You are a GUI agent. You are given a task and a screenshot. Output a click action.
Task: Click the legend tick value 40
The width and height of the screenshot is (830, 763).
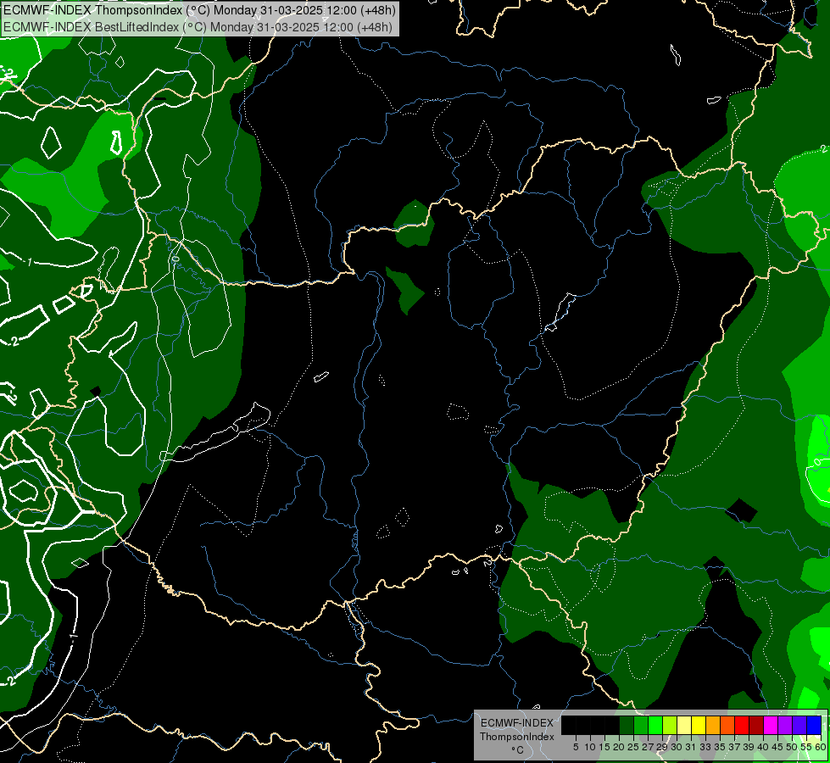click(x=762, y=747)
